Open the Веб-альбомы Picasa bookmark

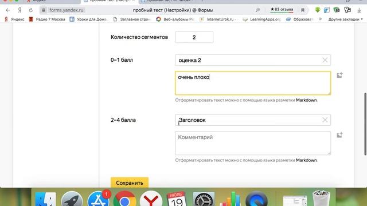pyautogui.click(x=175, y=19)
